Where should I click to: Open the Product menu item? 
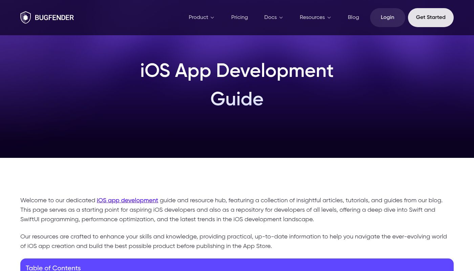click(x=198, y=18)
